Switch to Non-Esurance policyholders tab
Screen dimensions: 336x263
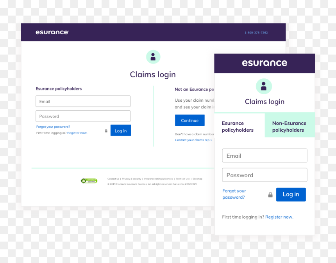pyautogui.click(x=290, y=125)
